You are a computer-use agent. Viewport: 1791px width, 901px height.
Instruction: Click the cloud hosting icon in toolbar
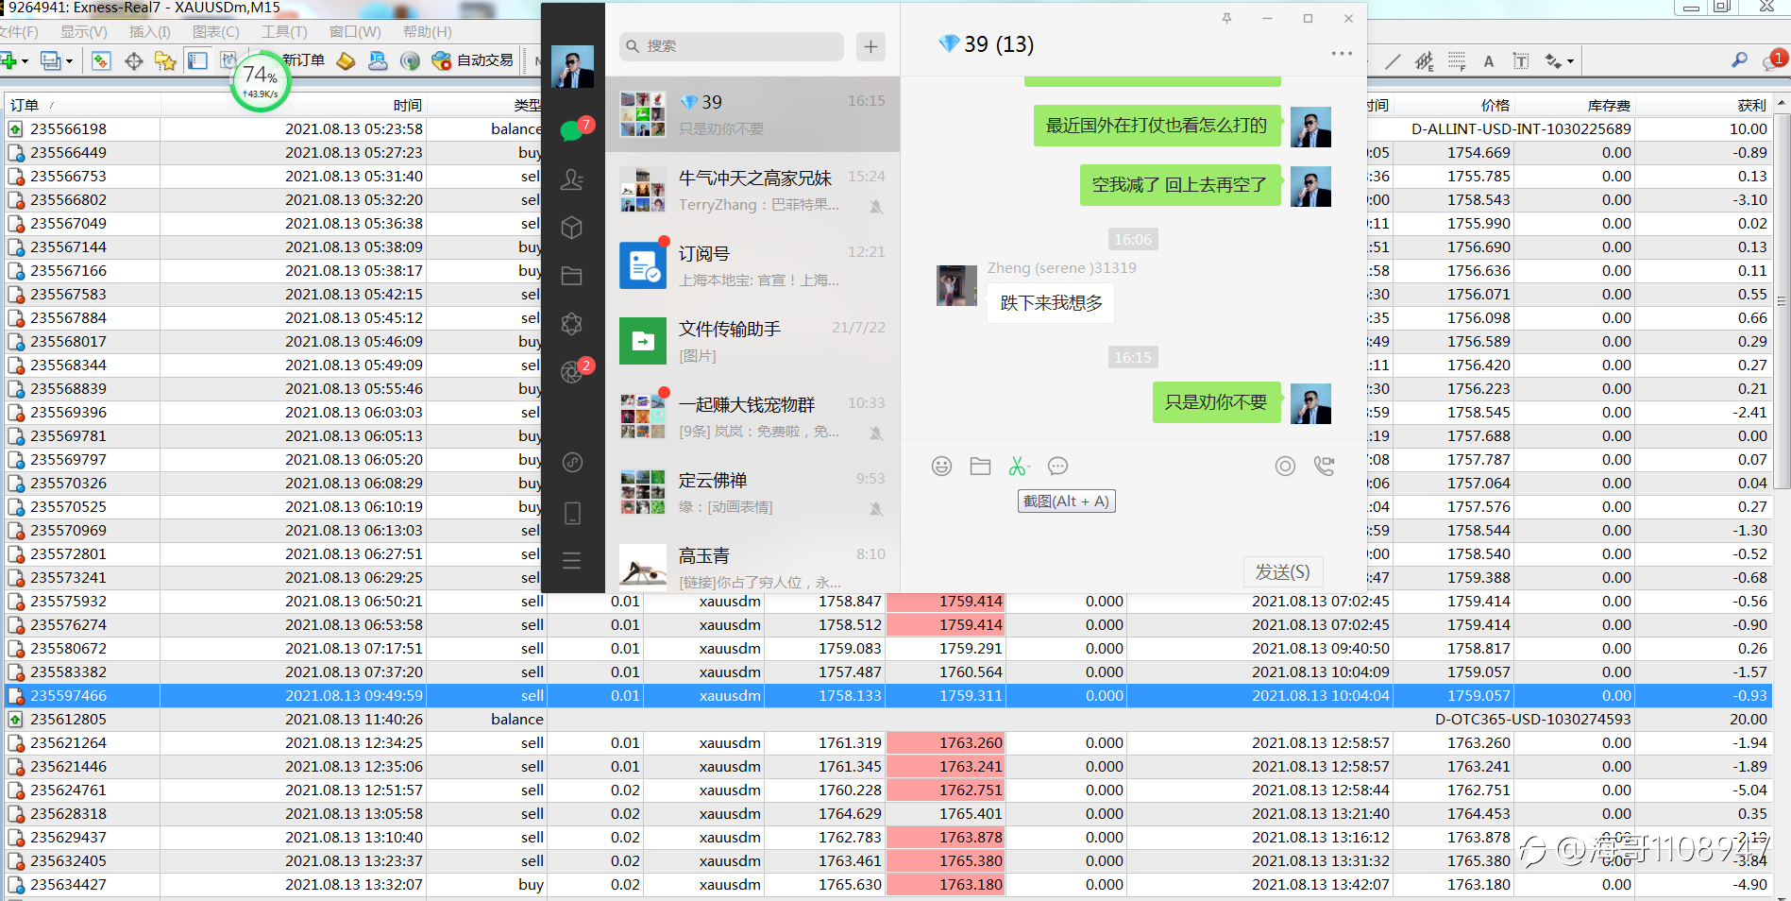pos(378,60)
